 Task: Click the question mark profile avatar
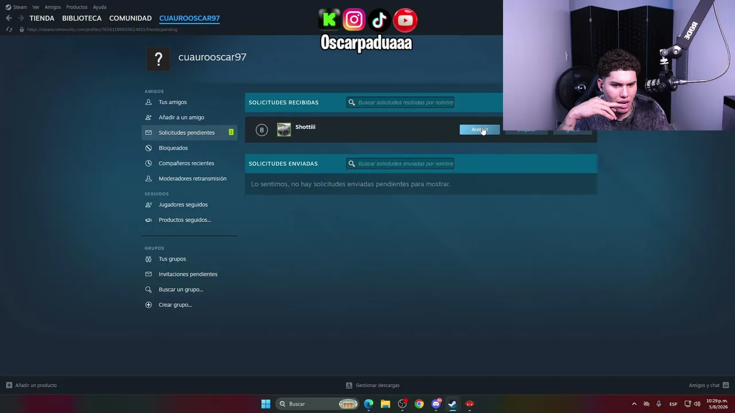158,59
